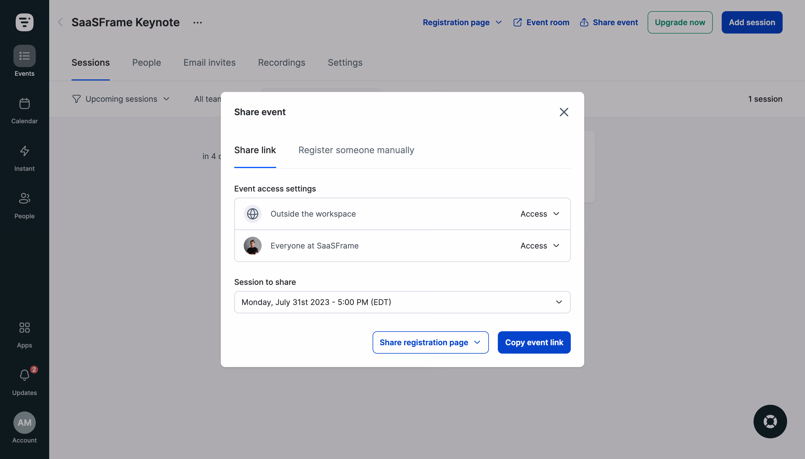Image resolution: width=805 pixels, height=459 pixels.
Task: Click the Add session button
Action: 752,22
